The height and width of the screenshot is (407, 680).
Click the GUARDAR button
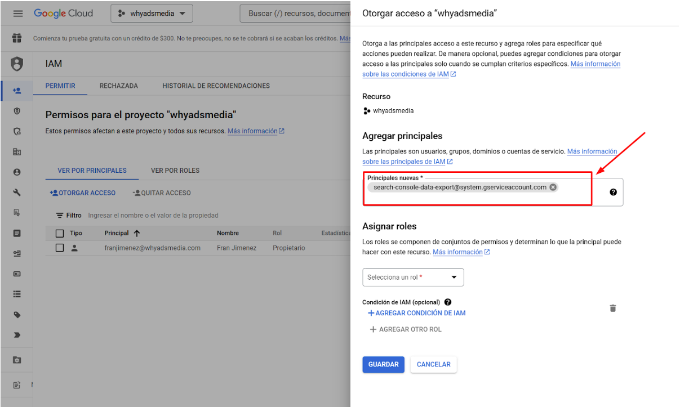pos(383,364)
